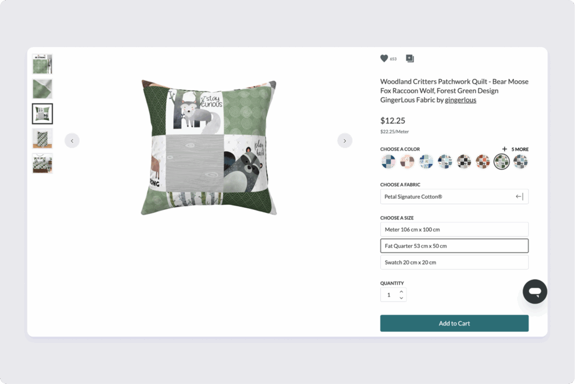Go to next product image arrow
Screen dimensions: 575x384
coord(345,140)
